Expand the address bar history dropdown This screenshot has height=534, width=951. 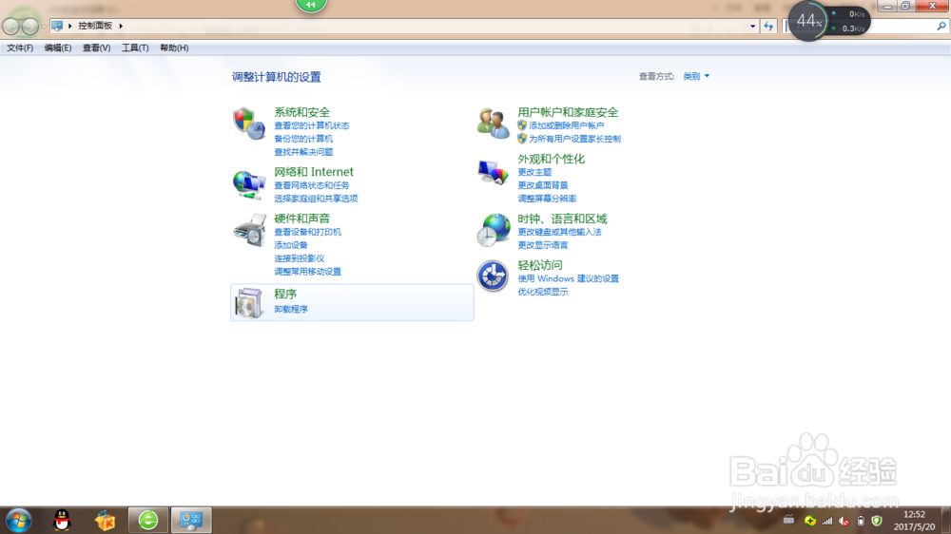coord(752,26)
